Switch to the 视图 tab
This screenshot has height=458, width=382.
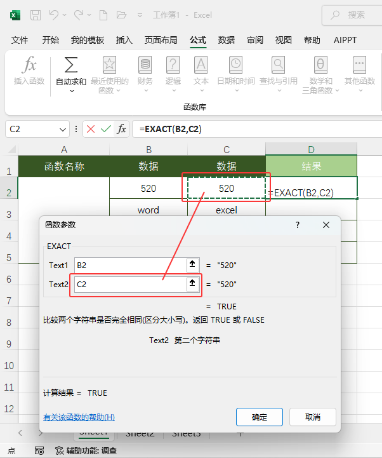284,40
